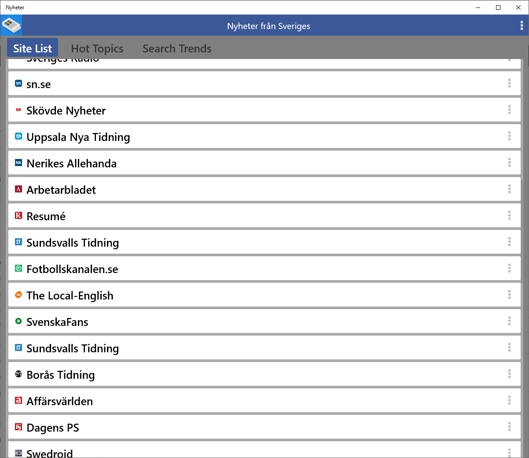Click the Arbetarbladet red A favicon
Viewport: 529px width, 458px height.
click(x=18, y=189)
